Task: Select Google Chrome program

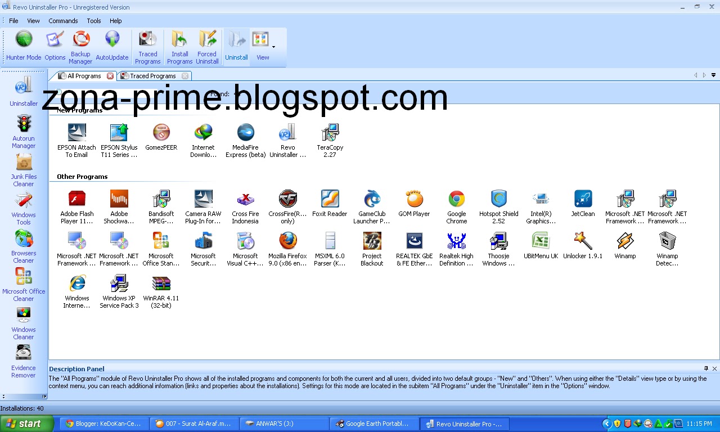Action: click(456, 207)
